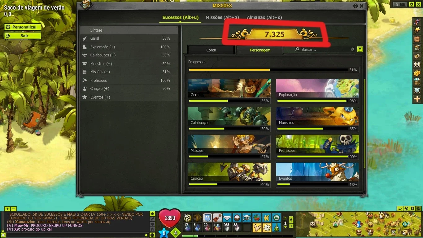Switch to the Missões (Alt+q) tab
The height and width of the screenshot is (238, 423).
pyautogui.click(x=222, y=17)
